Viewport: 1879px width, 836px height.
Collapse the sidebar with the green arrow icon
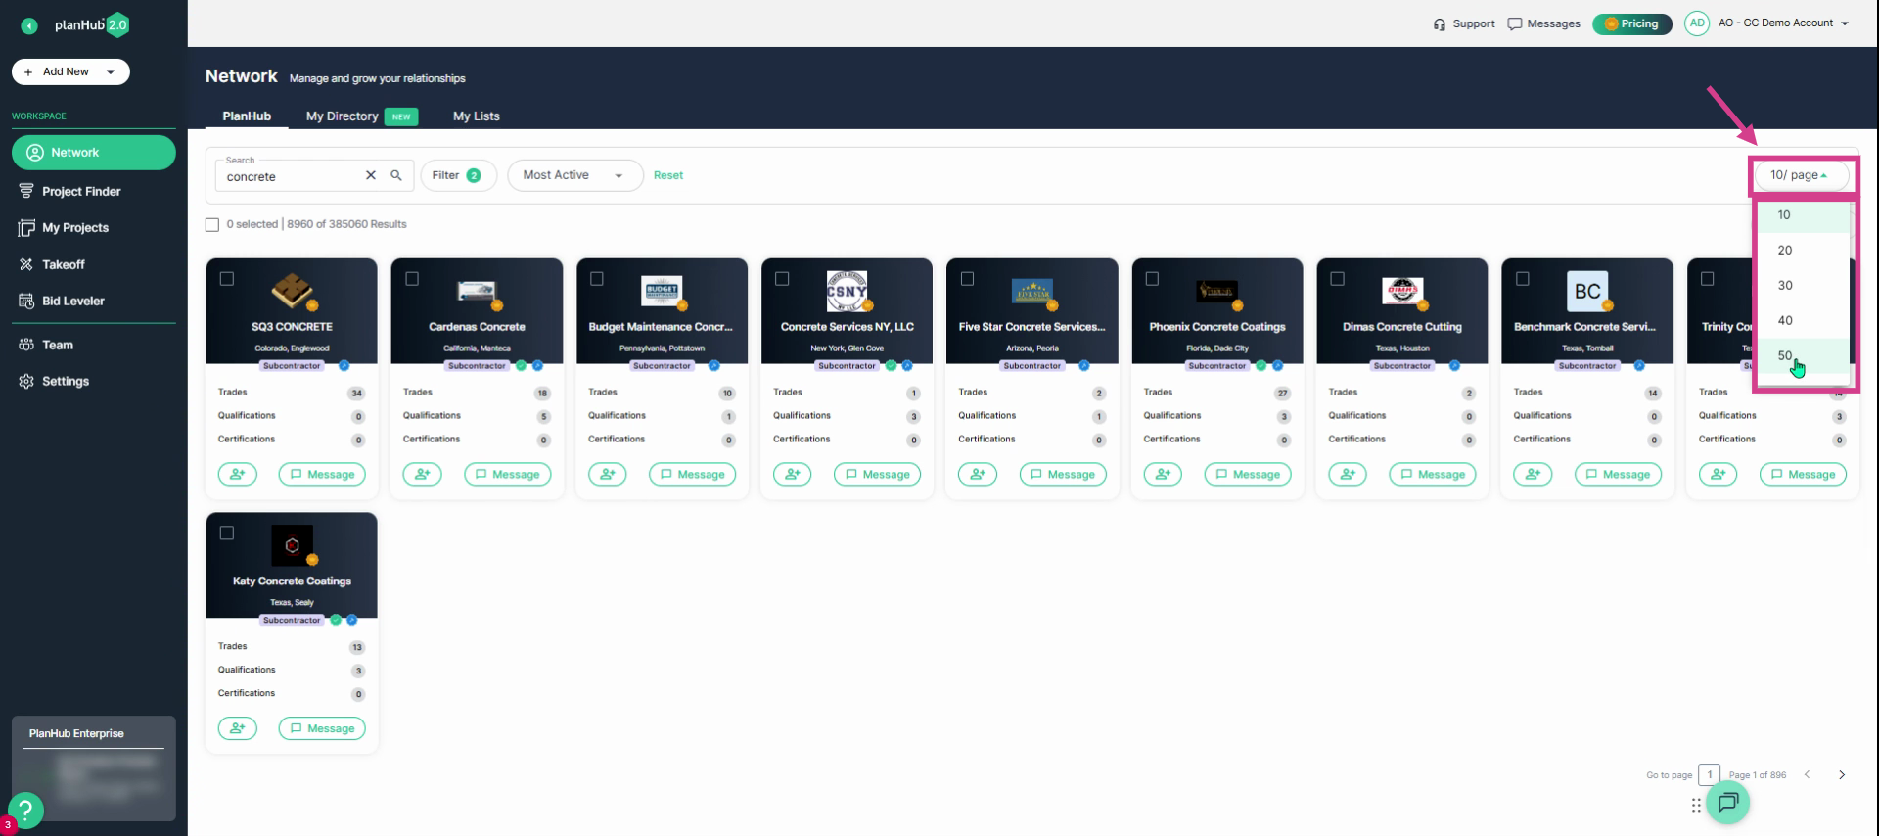pos(29,25)
